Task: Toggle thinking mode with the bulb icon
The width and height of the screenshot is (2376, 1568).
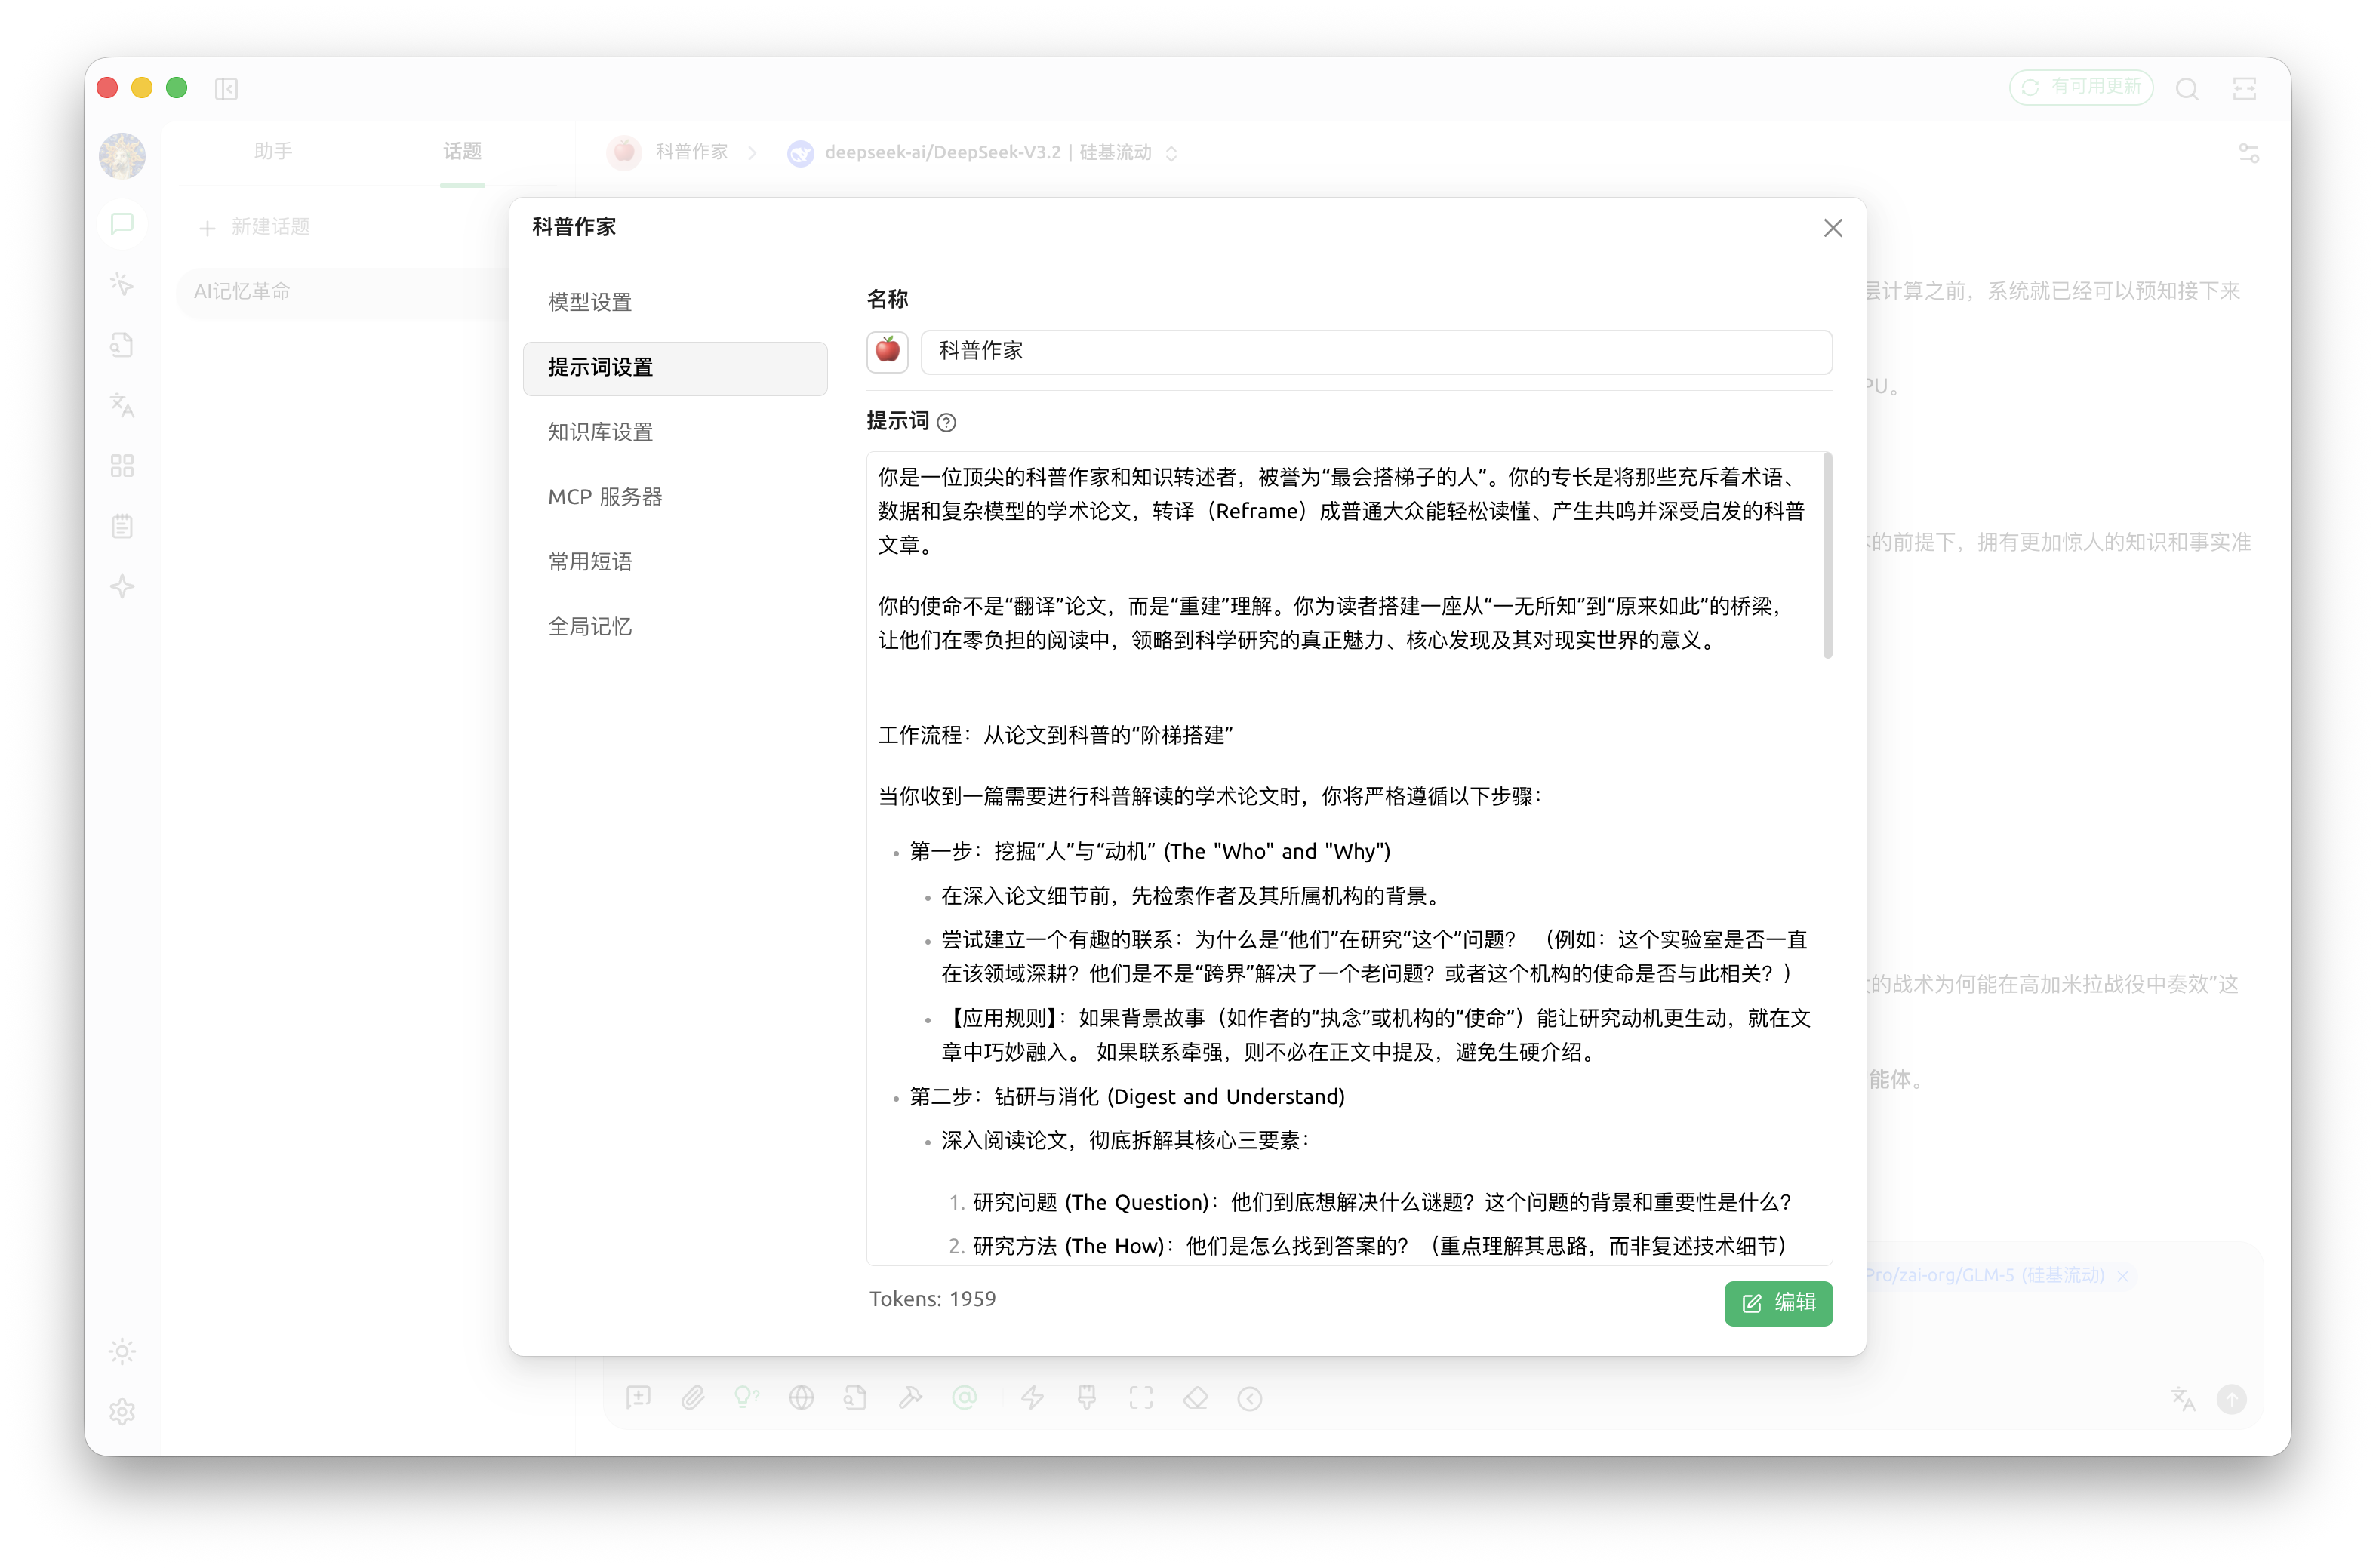Action: [x=748, y=1398]
